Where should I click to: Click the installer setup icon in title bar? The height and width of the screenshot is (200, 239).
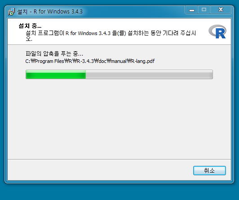[x=11, y=12]
